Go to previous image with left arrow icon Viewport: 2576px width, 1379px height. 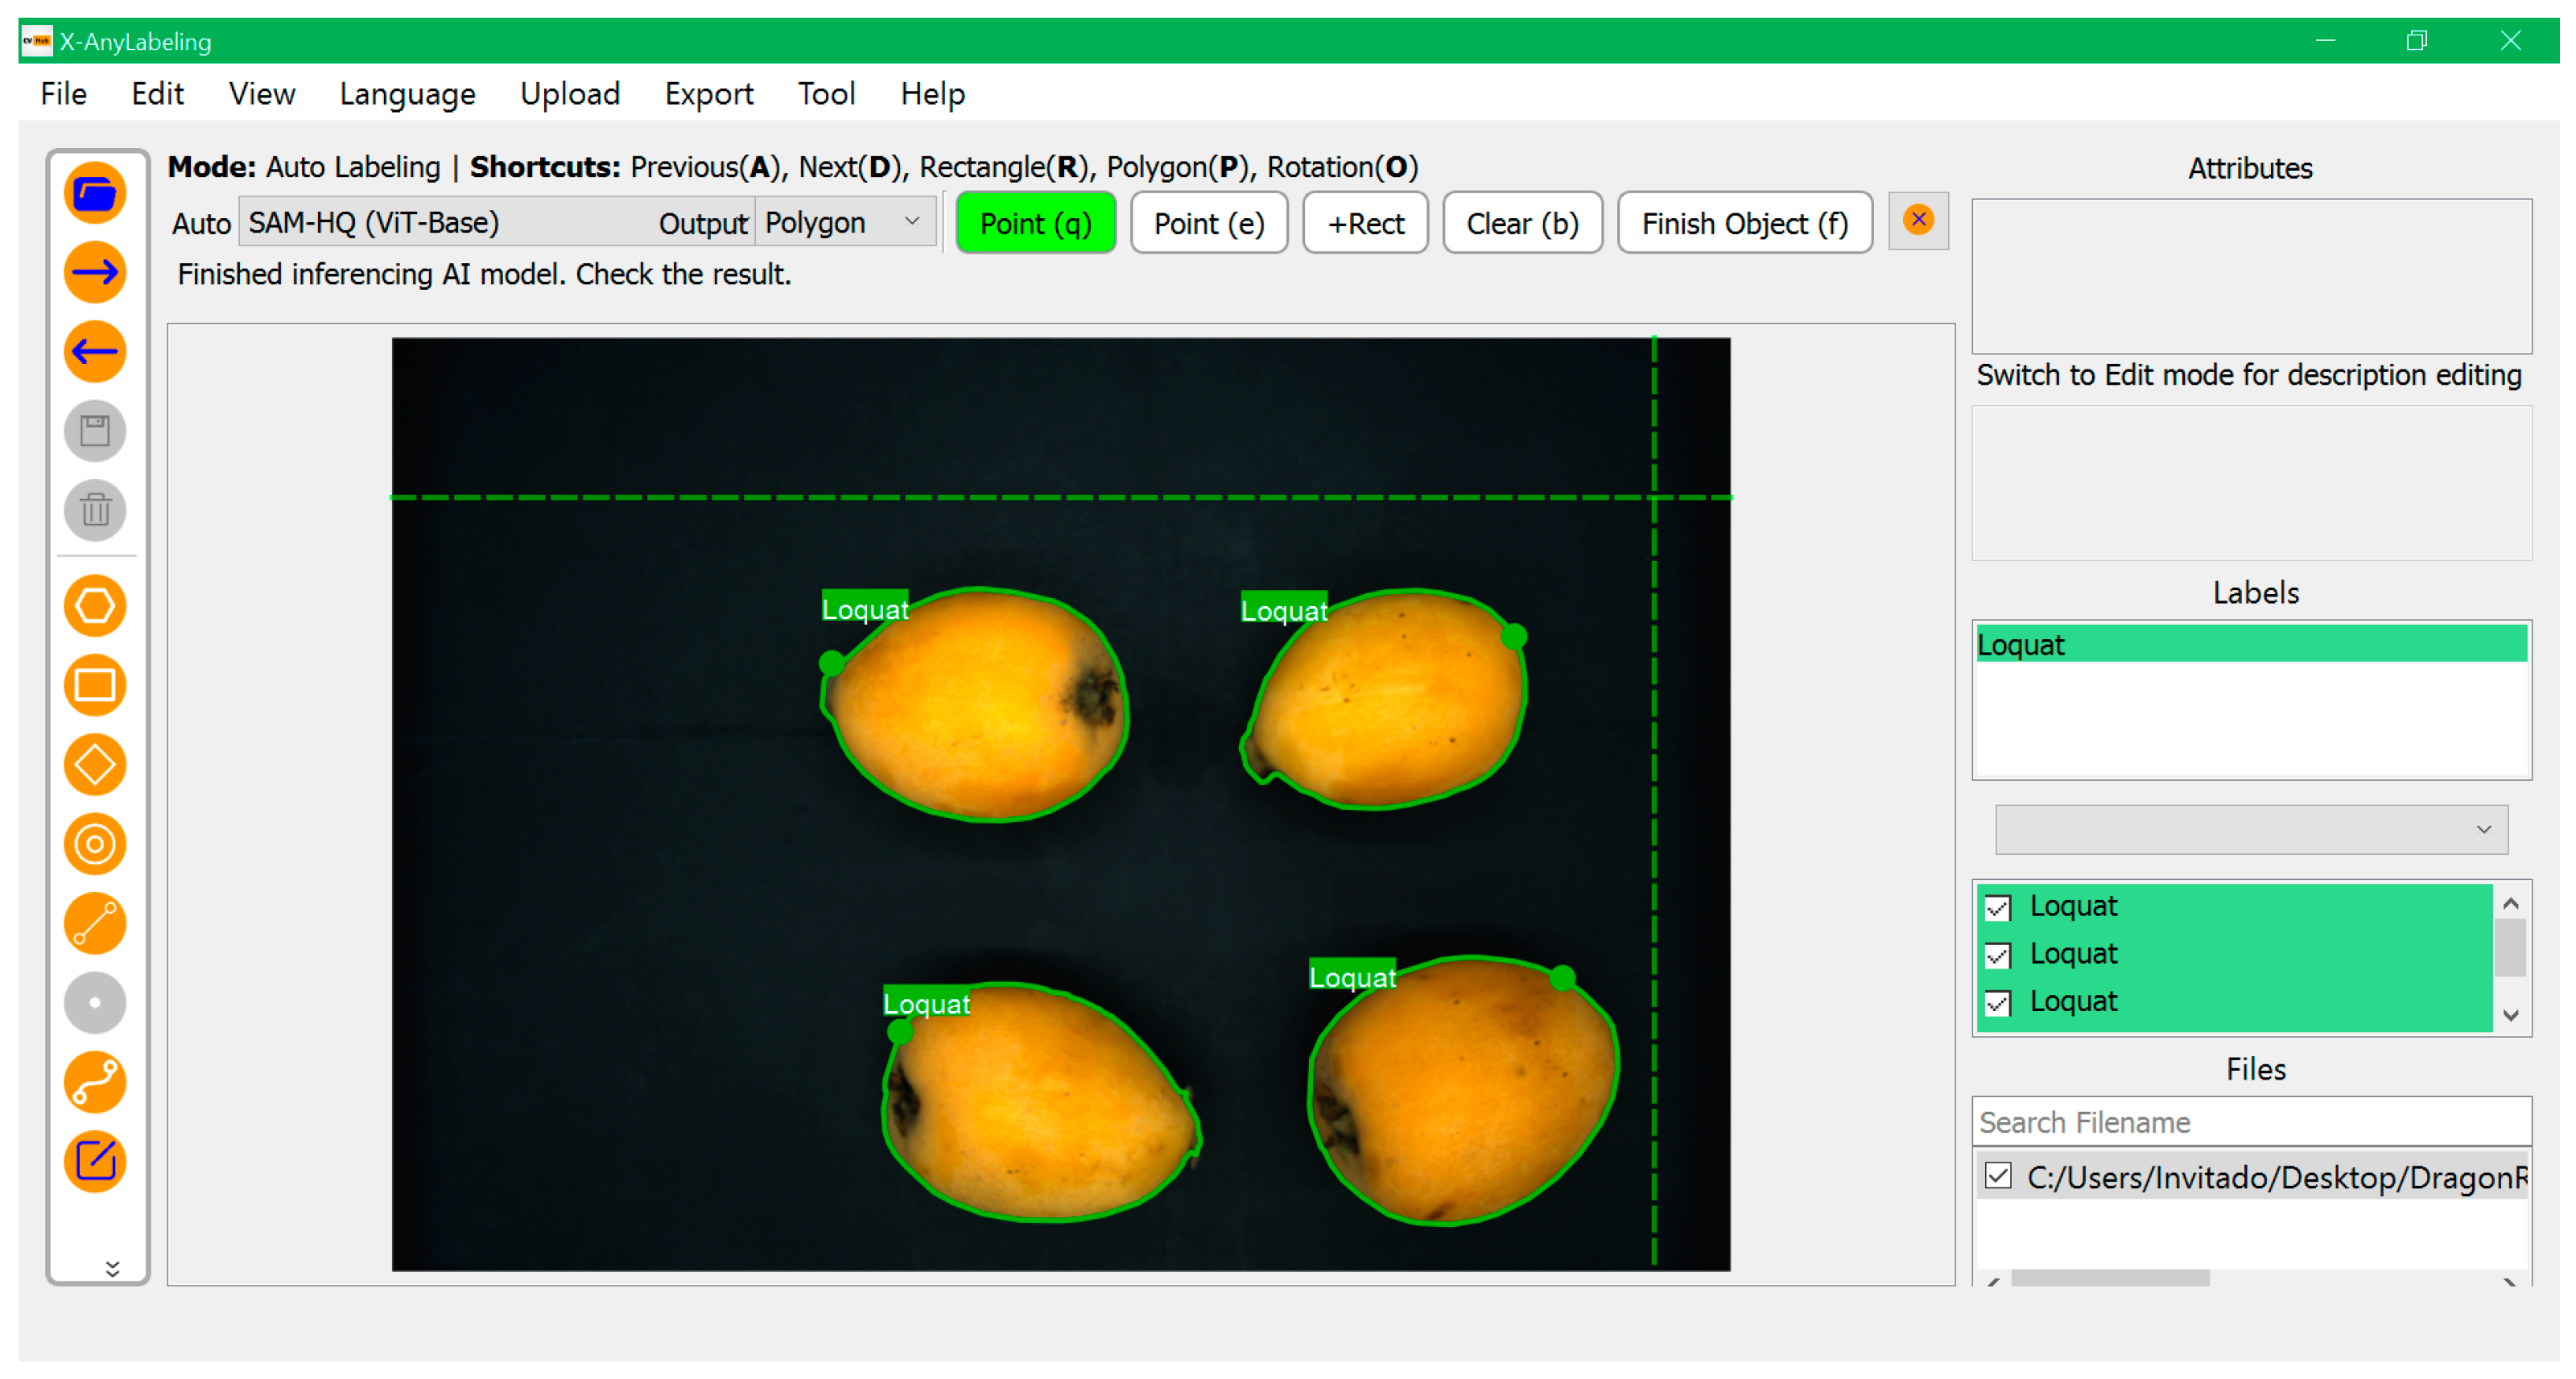coord(95,352)
